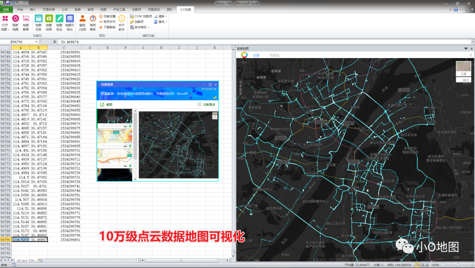This screenshot has height=268, width=475.
Task: Open the 地图可视化 map visualization tool
Action: 69,23
